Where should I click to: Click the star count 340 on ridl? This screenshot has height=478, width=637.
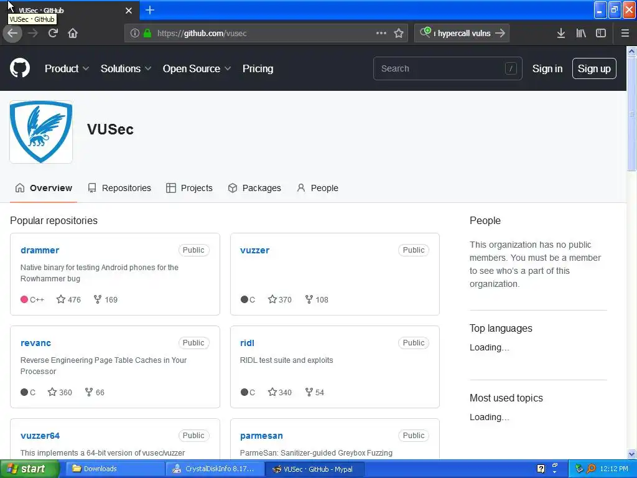click(x=280, y=392)
